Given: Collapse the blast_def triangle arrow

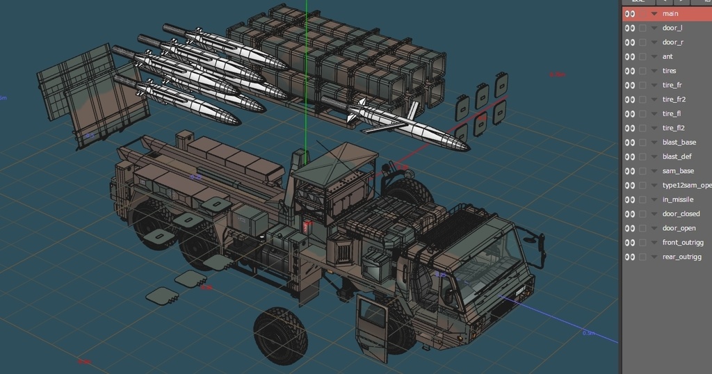Looking at the screenshot, I should [654, 156].
